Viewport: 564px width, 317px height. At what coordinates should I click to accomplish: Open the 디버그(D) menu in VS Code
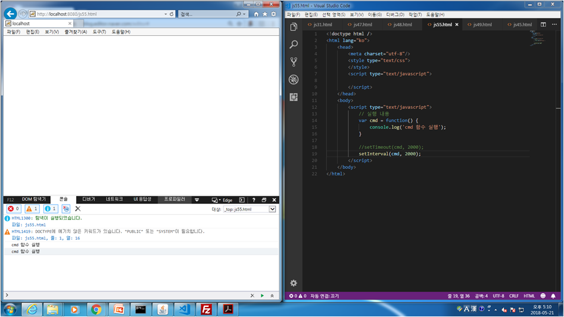click(395, 14)
